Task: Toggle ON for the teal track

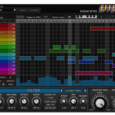Action: 14,55
